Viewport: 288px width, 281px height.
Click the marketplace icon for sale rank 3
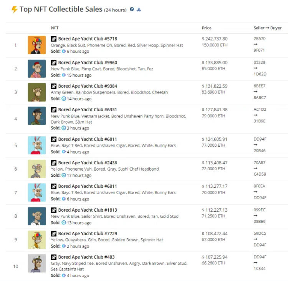pyautogui.click(x=63, y=99)
